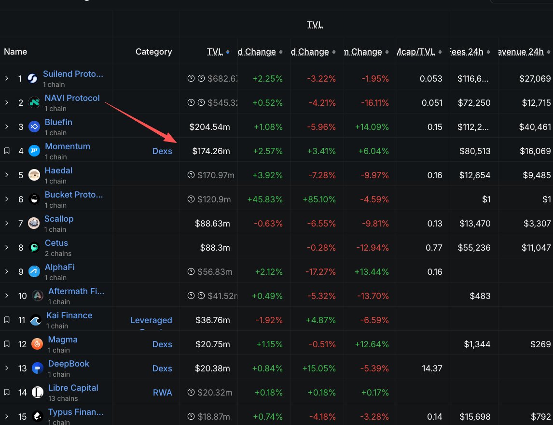The width and height of the screenshot is (553, 425).
Task: Click the Magma logo icon
Action: (37, 344)
